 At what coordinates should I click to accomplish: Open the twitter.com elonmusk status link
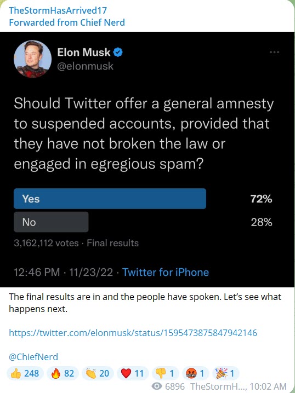point(133,333)
